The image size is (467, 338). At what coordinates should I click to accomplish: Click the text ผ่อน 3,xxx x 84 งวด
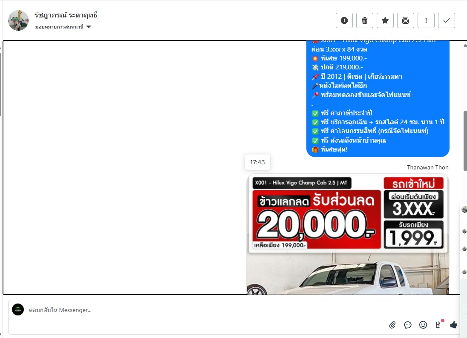point(339,49)
